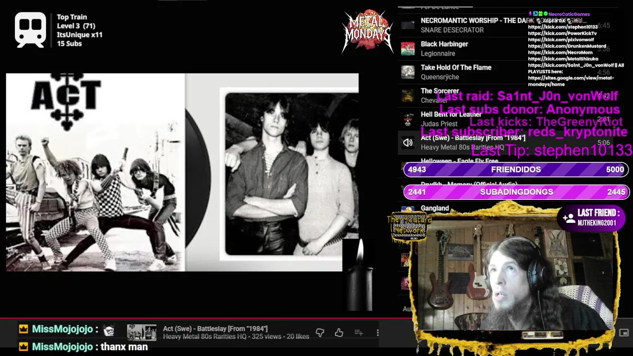This screenshot has height=356, width=633.
Task: Click the '15 Subs' hype train text
Action: pos(69,44)
